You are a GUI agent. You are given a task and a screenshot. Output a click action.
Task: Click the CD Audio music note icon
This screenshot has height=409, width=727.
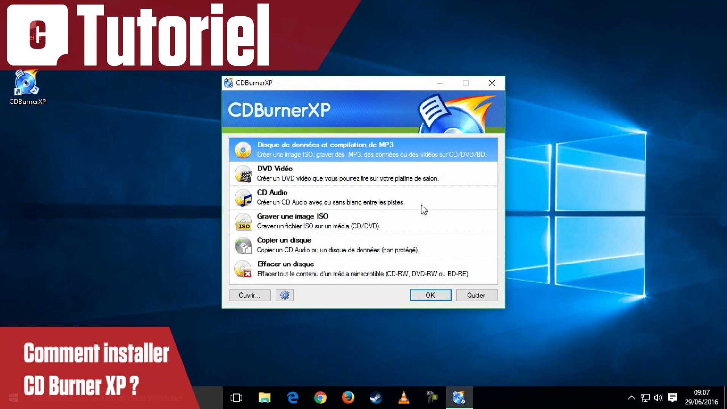(x=243, y=198)
